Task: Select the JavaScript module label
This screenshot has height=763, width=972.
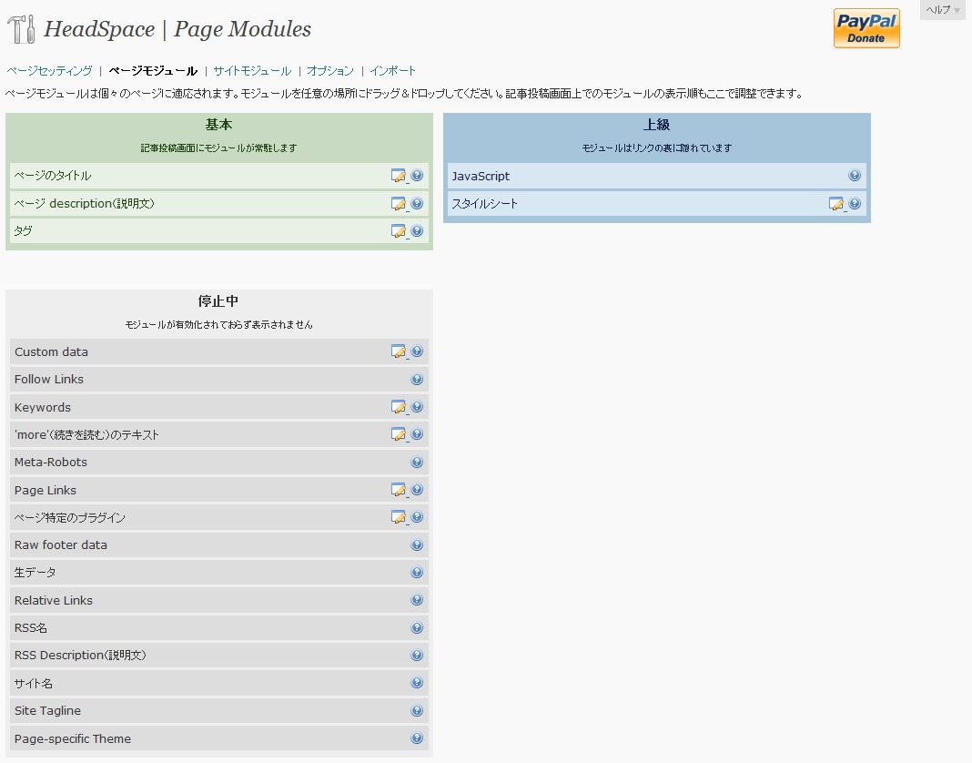Action: coord(481,176)
